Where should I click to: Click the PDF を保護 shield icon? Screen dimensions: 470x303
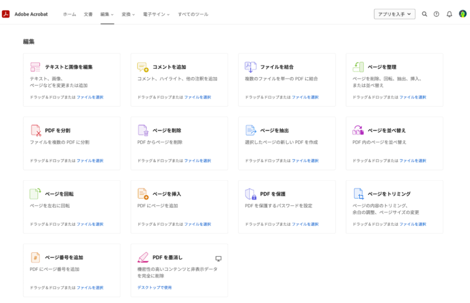(x=250, y=194)
